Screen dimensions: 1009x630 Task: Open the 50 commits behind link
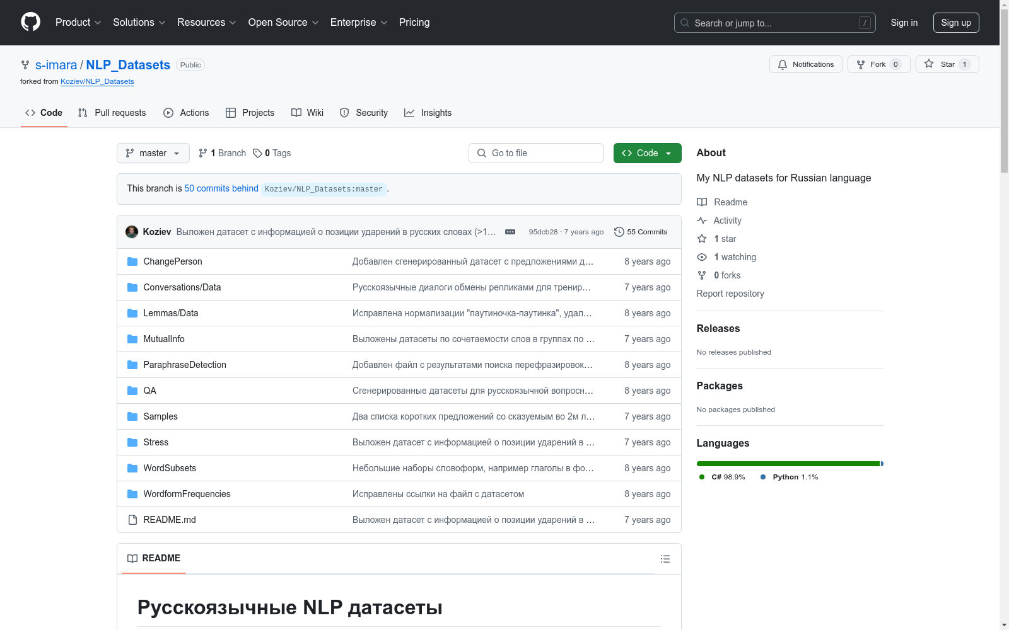[x=221, y=188]
